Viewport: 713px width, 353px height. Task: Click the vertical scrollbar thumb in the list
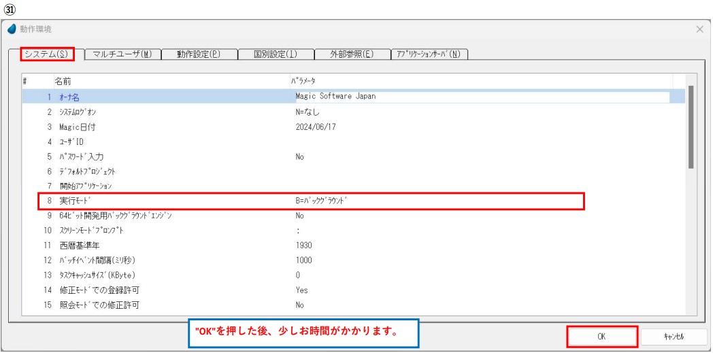pyautogui.click(x=691, y=127)
